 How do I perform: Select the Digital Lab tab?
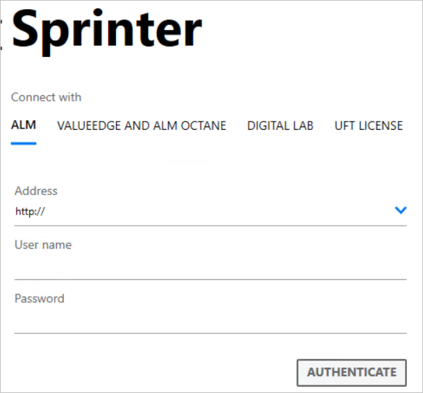(x=280, y=126)
